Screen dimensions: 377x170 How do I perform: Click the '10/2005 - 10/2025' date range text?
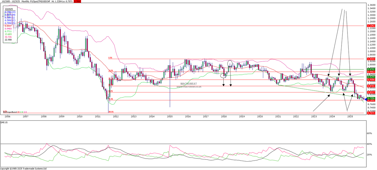[x=11, y=2]
